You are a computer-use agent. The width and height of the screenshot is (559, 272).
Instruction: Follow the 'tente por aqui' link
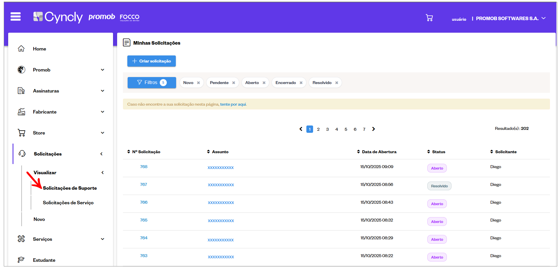click(233, 104)
